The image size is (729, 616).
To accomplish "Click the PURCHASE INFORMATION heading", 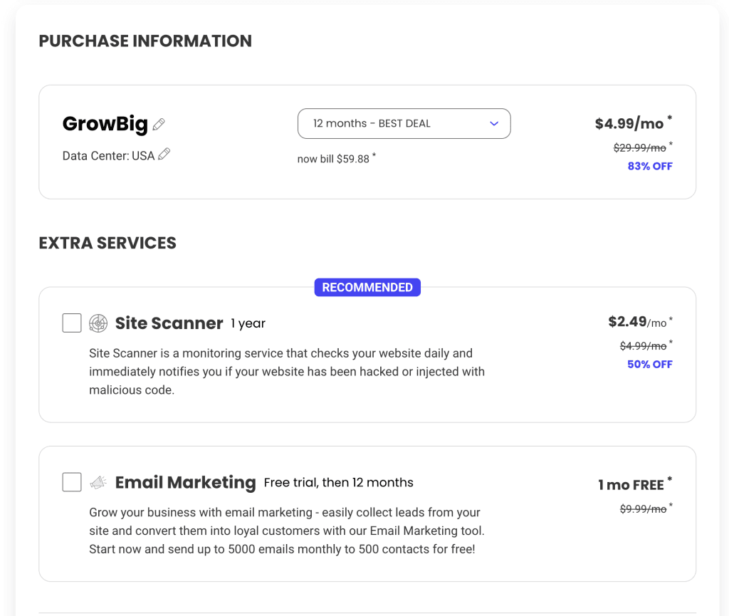I will coord(145,41).
